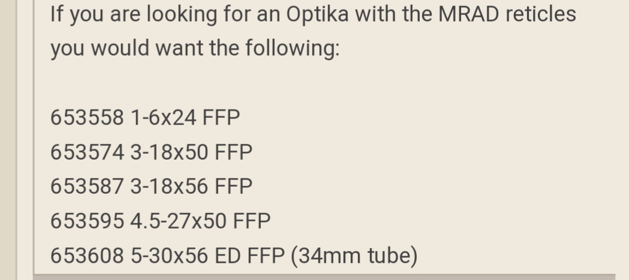This screenshot has width=629, height=280.
Task: Click the 3-18x56 FFP text
Action: tap(191, 187)
